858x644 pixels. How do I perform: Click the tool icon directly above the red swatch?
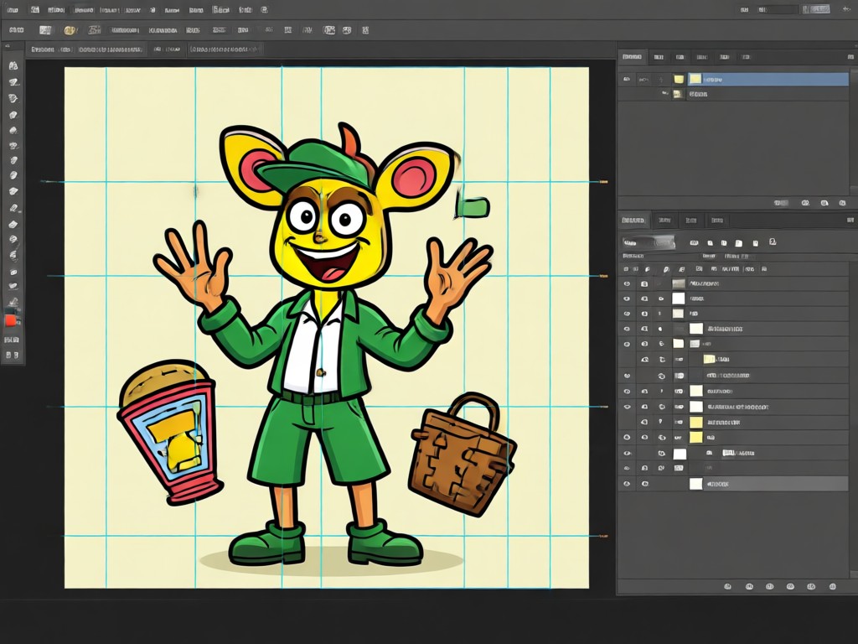[x=13, y=301]
